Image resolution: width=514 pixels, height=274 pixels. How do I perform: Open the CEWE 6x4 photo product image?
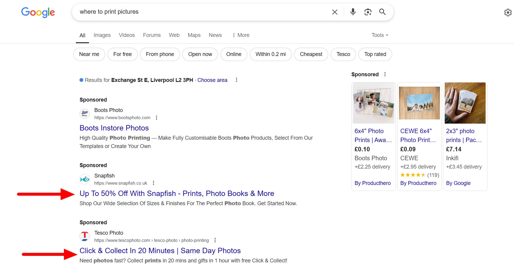[x=419, y=103]
